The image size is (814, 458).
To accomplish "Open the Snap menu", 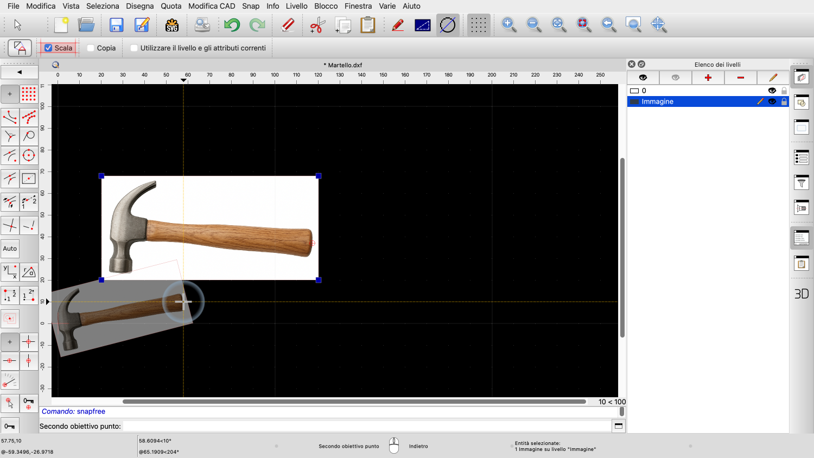I will point(251,6).
